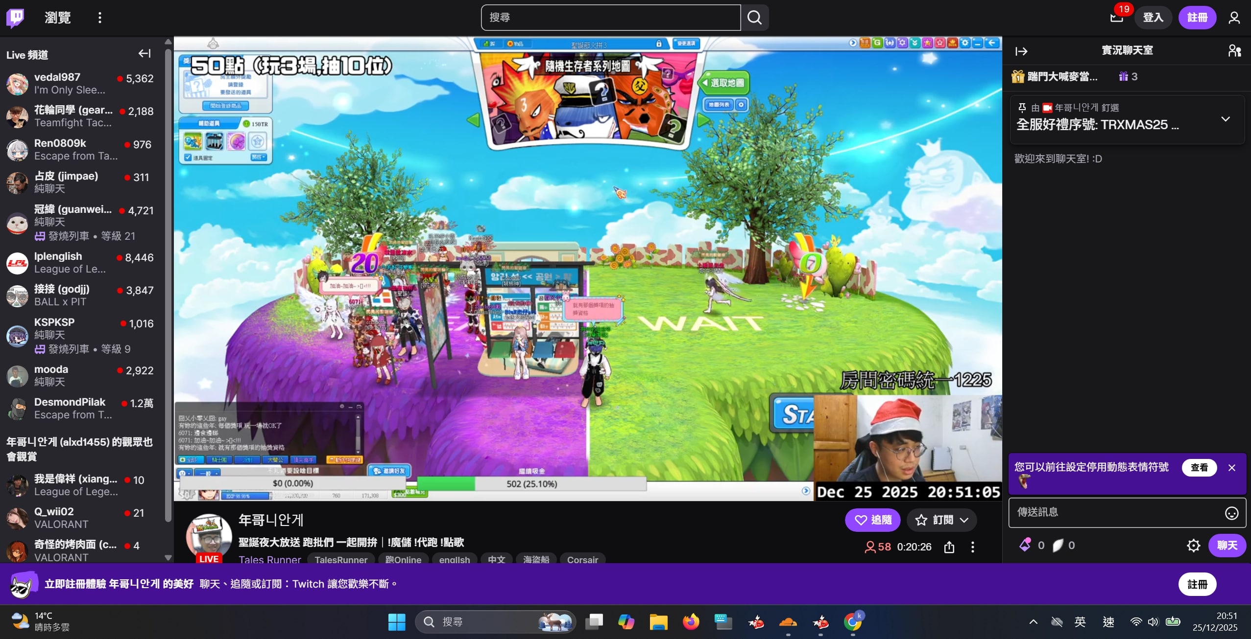Screen dimensions: 1251x639
Task: Open stream options three-dot menu
Action: (973, 547)
